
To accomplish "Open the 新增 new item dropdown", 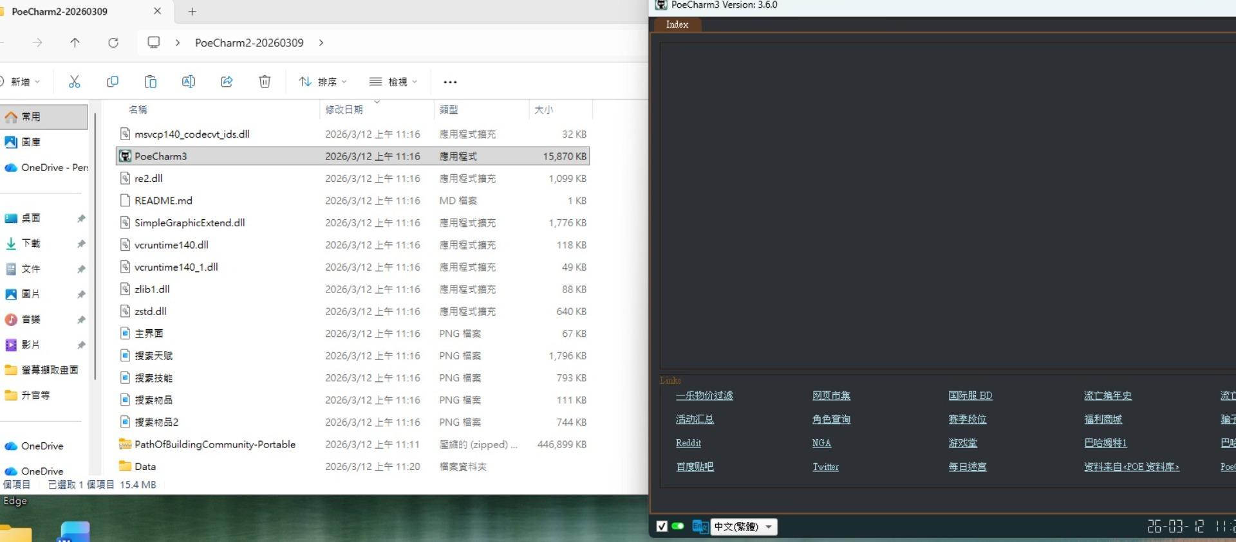I will tap(21, 82).
